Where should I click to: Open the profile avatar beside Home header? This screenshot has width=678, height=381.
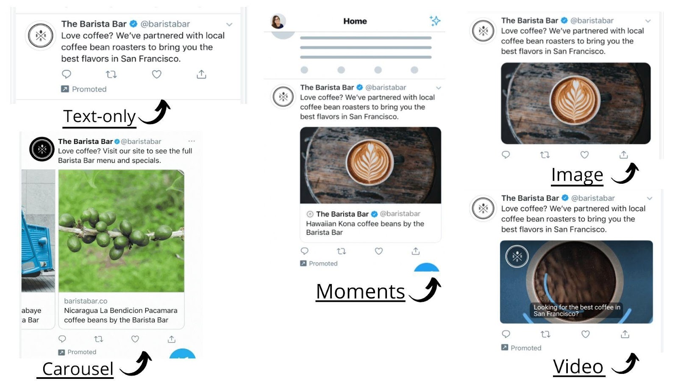278,21
